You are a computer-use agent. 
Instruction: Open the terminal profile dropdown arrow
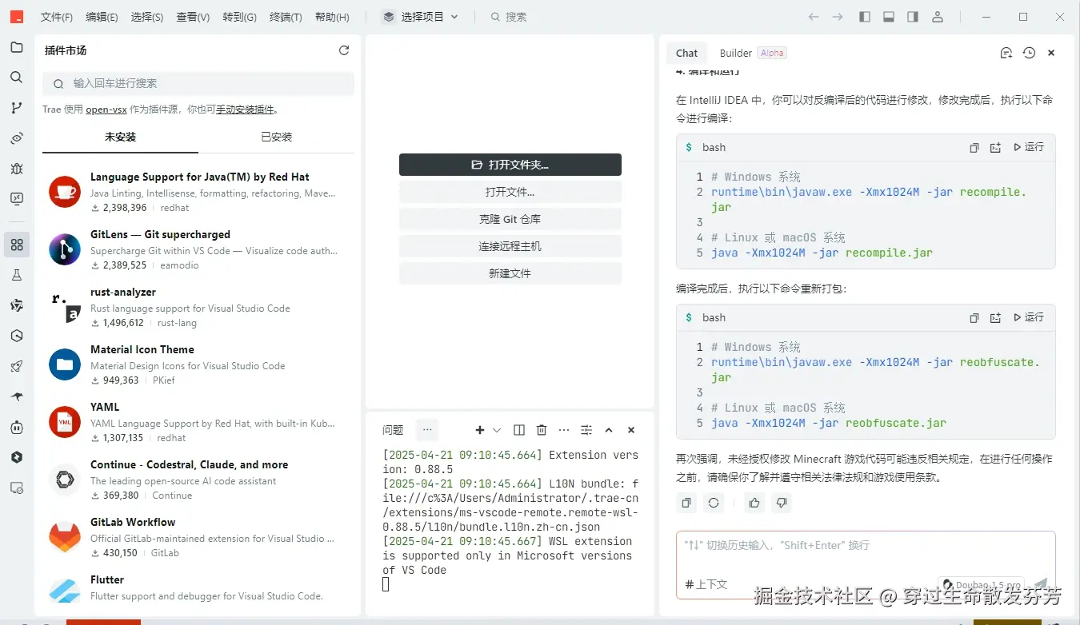click(496, 429)
